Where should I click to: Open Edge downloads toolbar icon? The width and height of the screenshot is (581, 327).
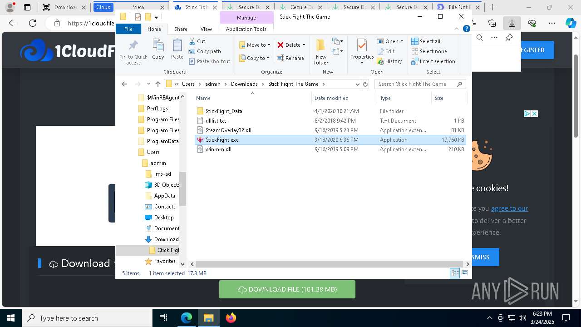click(x=512, y=23)
